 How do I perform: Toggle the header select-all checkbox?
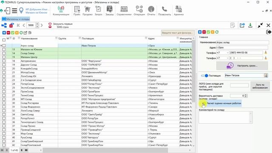tap(4, 40)
